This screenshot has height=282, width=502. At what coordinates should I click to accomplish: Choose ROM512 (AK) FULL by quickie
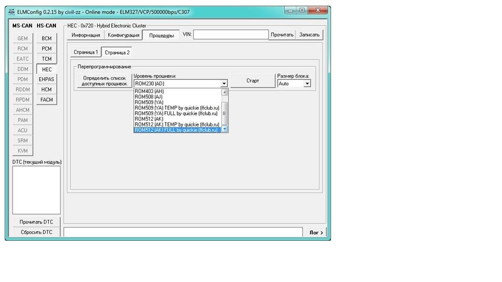tap(177, 130)
